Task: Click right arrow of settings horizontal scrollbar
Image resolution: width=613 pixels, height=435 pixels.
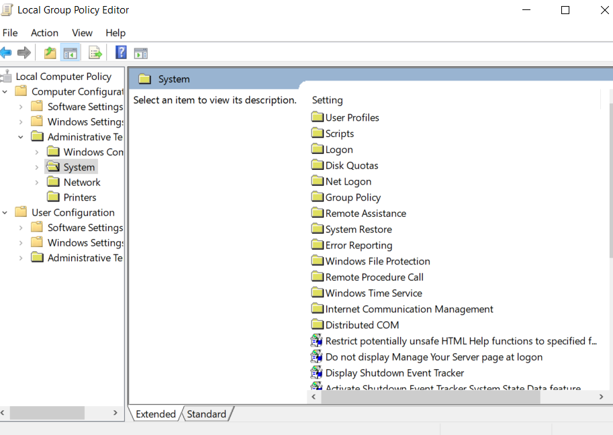Action: pyautogui.click(x=601, y=397)
